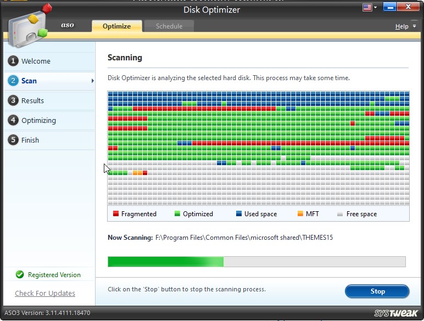Minimize the Disk Optimizer window
Viewport: 424px width, 321px height.
pyautogui.click(x=389, y=7)
